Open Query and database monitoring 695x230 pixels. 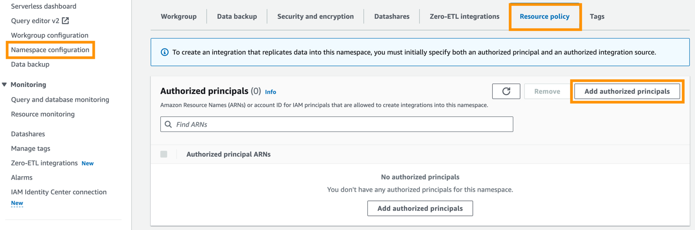point(60,100)
